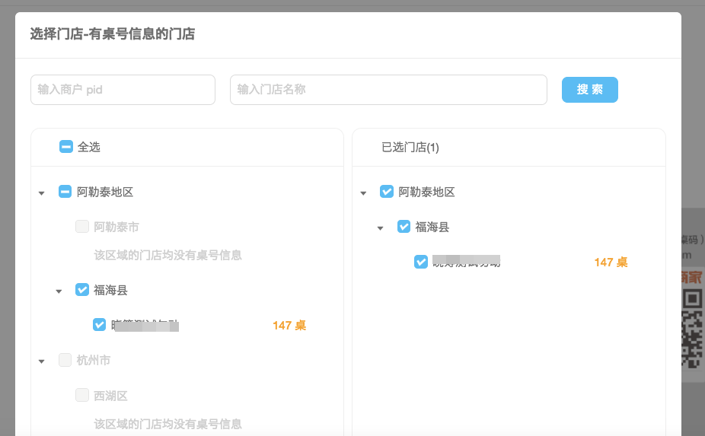Uncheck 阿勒泰地区 in selected stores panel
This screenshot has width=705, height=436.
[x=387, y=192]
